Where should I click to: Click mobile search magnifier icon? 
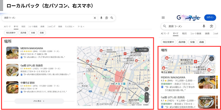click(165, 26)
